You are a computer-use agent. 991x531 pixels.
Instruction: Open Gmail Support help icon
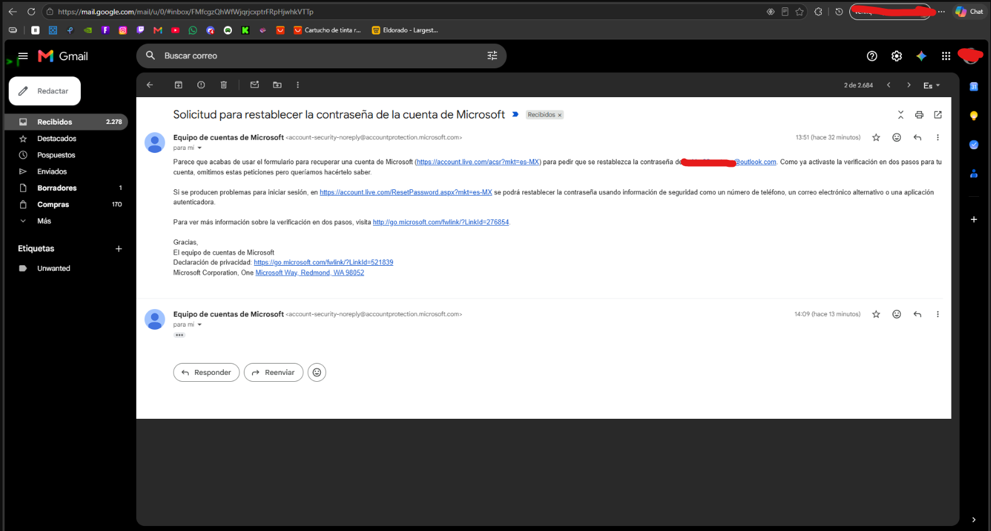click(872, 56)
